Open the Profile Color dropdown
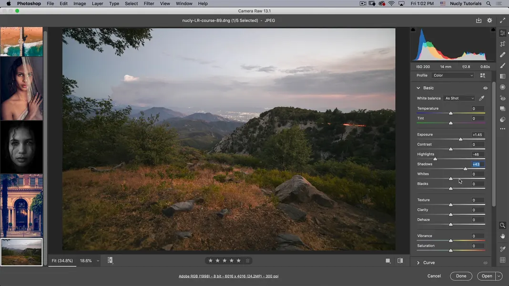The image size is (509, 286). point(453,75)
